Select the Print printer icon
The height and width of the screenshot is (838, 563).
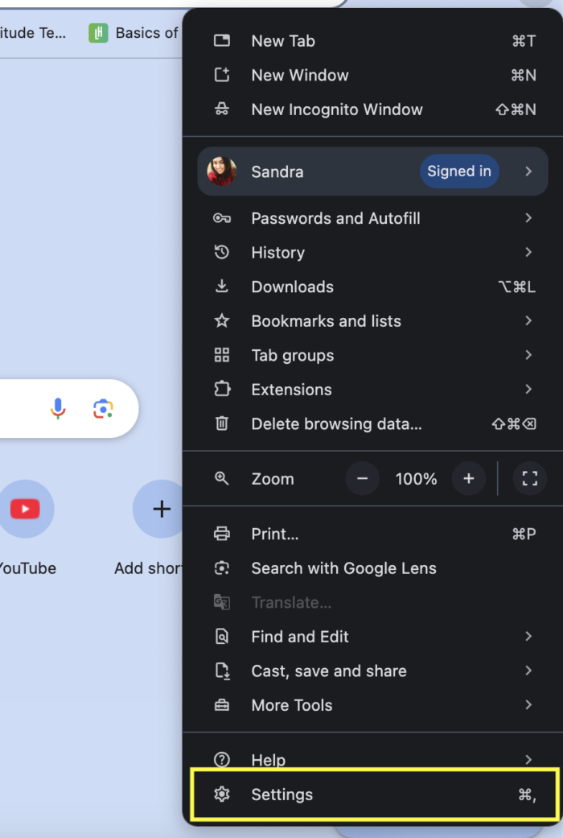coord(222,534)
